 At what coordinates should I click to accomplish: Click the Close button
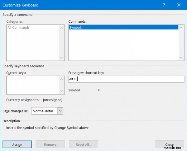click(x=169, y=144)
